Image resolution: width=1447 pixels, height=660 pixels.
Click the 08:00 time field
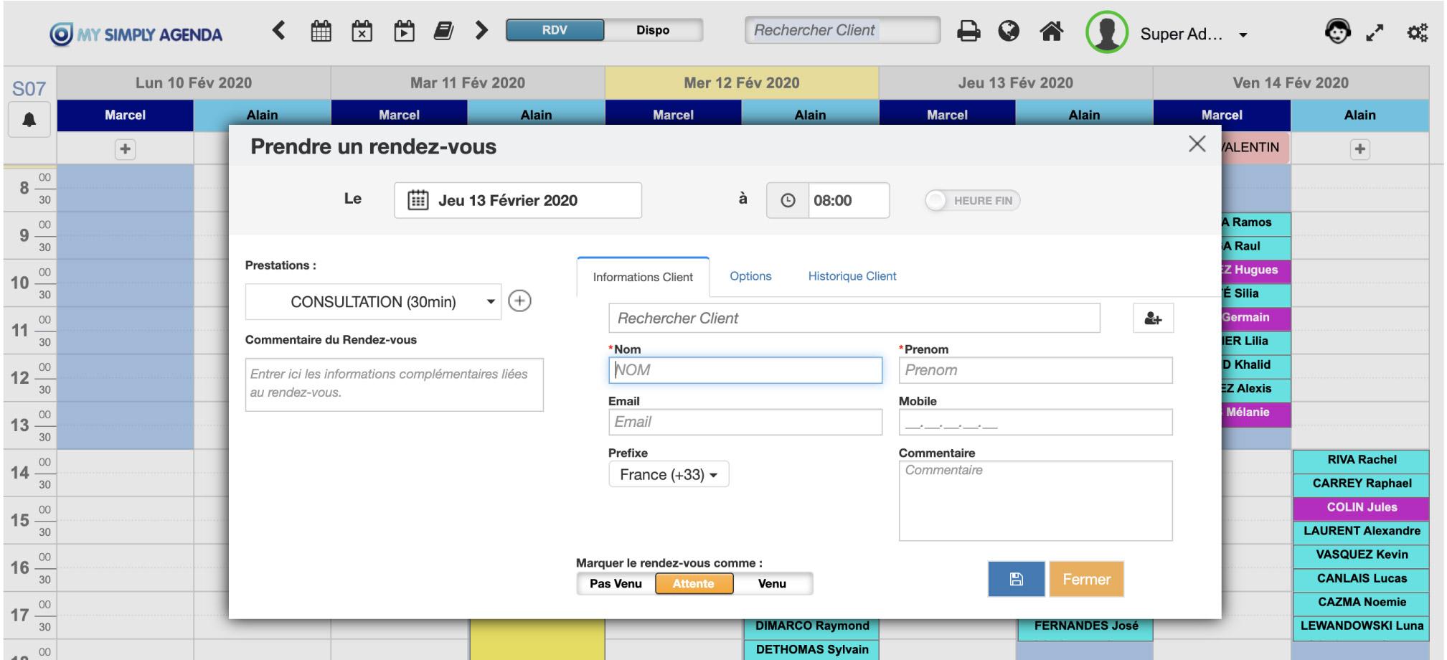(849, 200)
